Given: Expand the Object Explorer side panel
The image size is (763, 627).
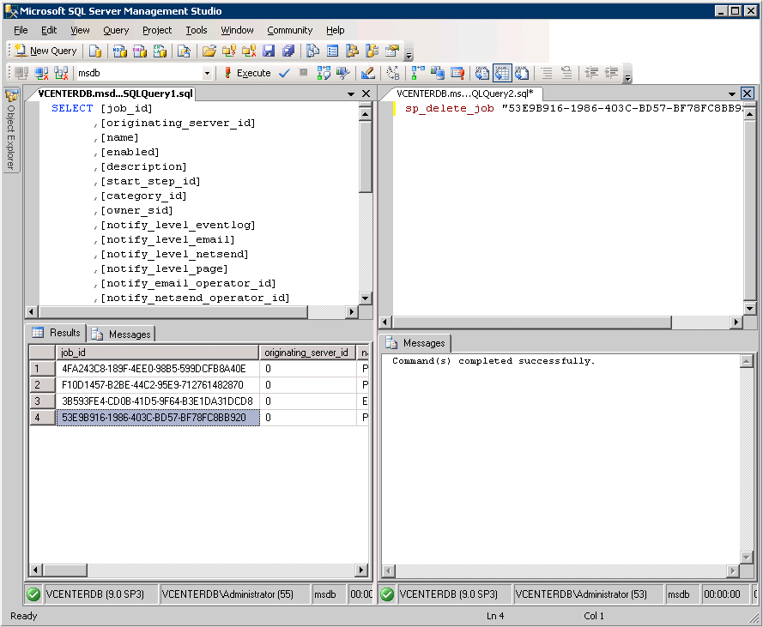Looking at the screenshot, I should (11, 130).
